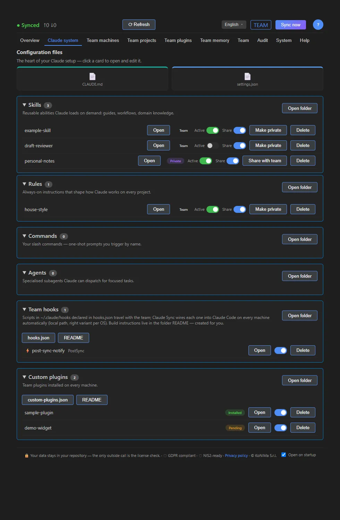The image size is (340, 520).
Task: Open the English language dropdown
Action: pos(234,25)
